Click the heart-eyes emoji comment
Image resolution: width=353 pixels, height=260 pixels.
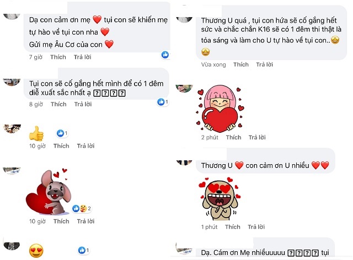(36, 251)
